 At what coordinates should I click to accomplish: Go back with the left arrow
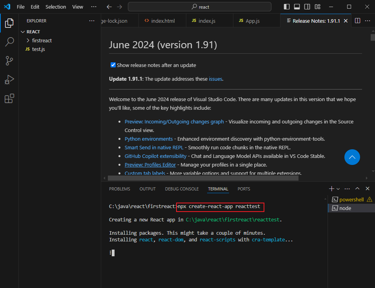(x=109, y=7)
